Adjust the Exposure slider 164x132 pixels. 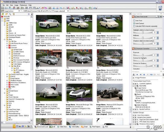[143, 55]
